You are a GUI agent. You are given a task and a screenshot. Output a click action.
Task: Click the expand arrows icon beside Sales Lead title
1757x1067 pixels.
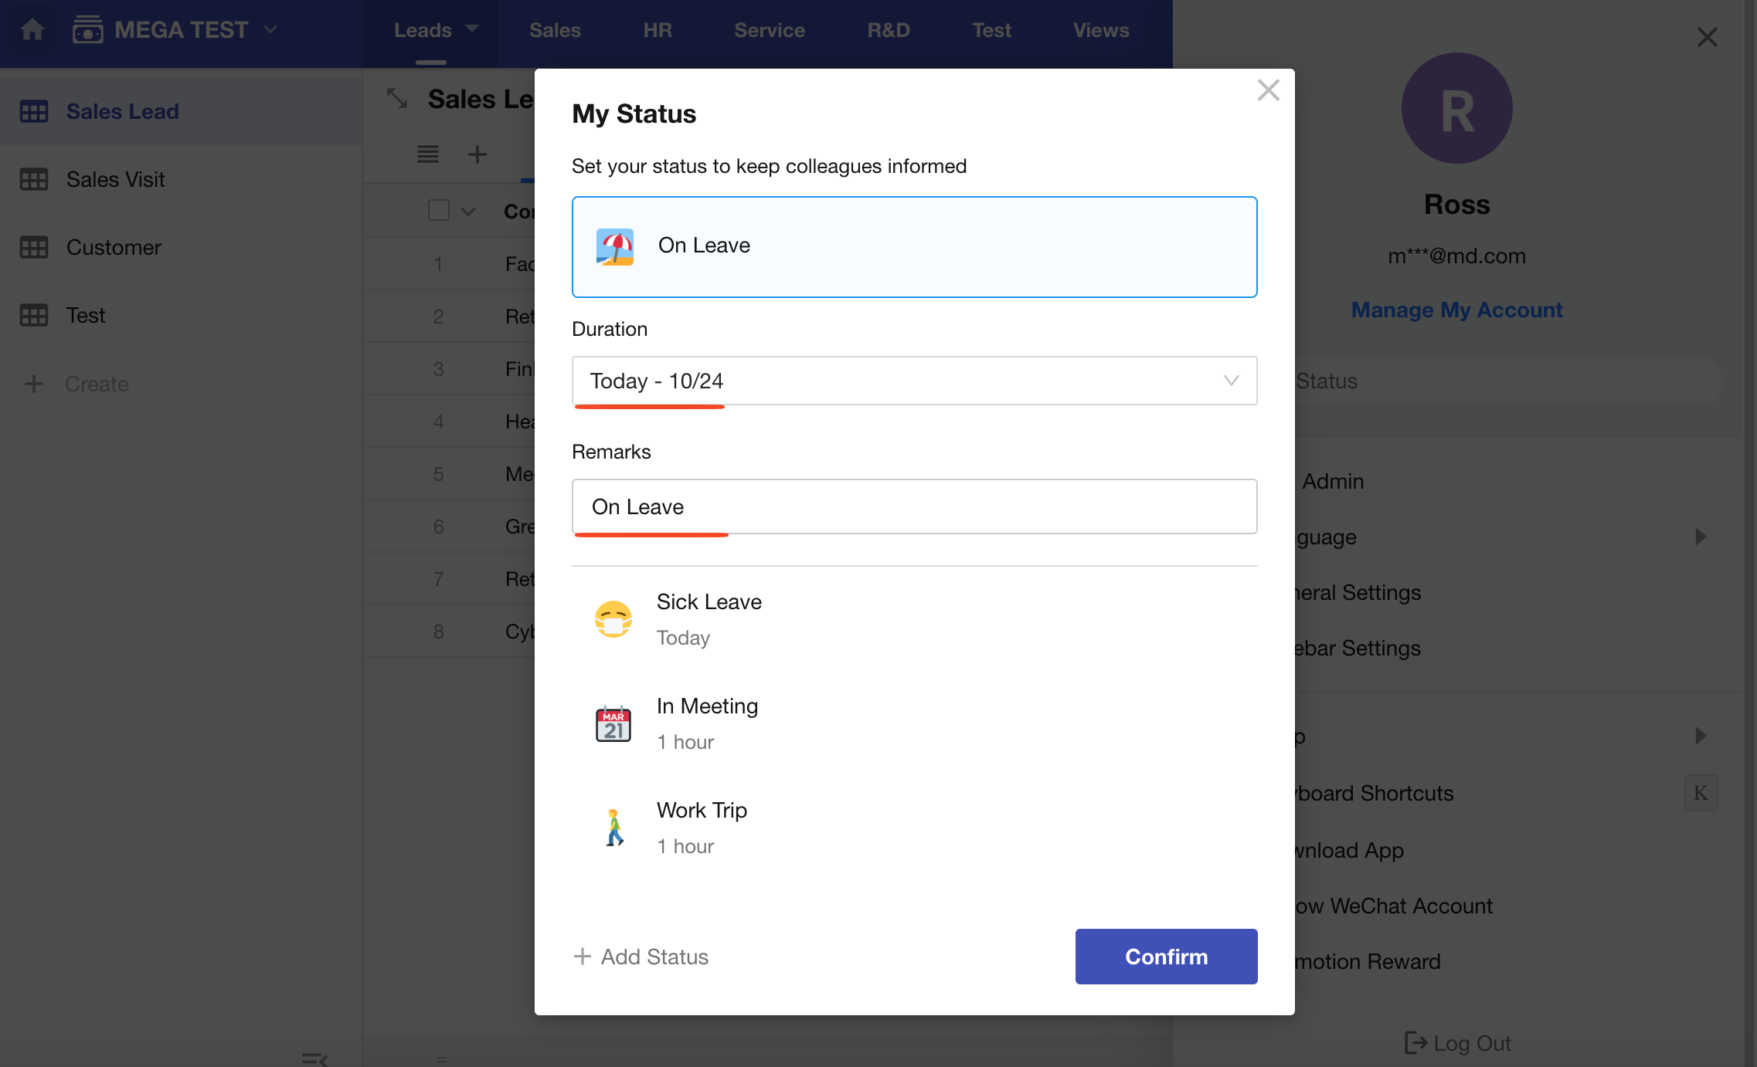pyautogui.click(x=397, y=98)
